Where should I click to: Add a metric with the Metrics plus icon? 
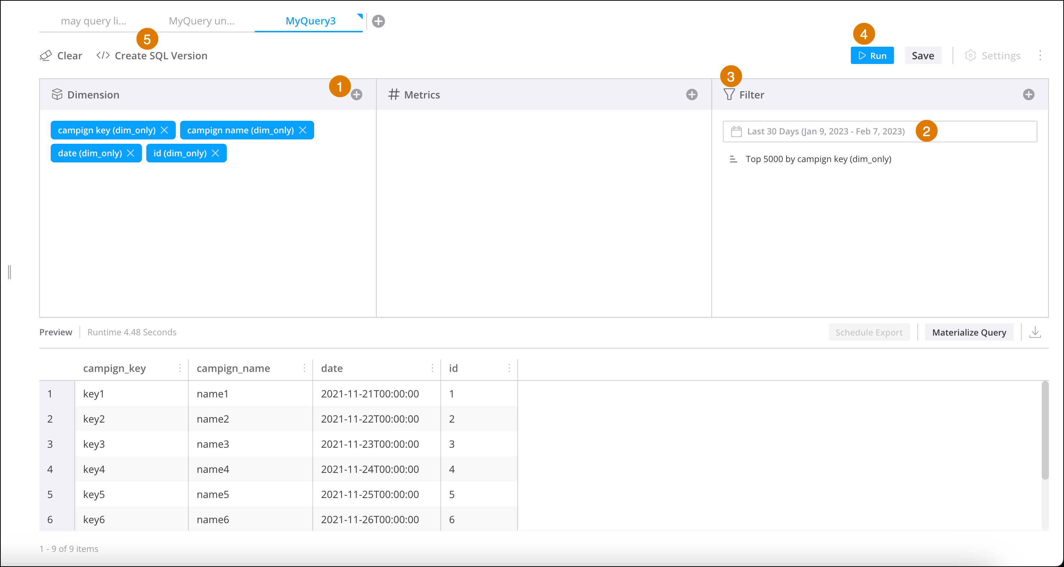[692, 94]
